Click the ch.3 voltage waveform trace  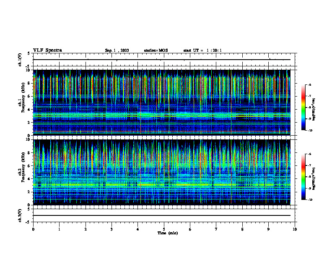tap(161, 215)
